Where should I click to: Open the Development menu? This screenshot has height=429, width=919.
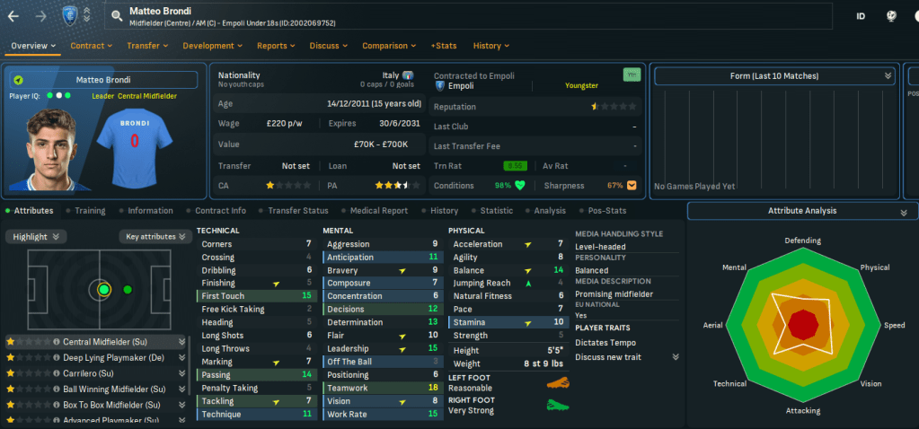click(214, 46)
